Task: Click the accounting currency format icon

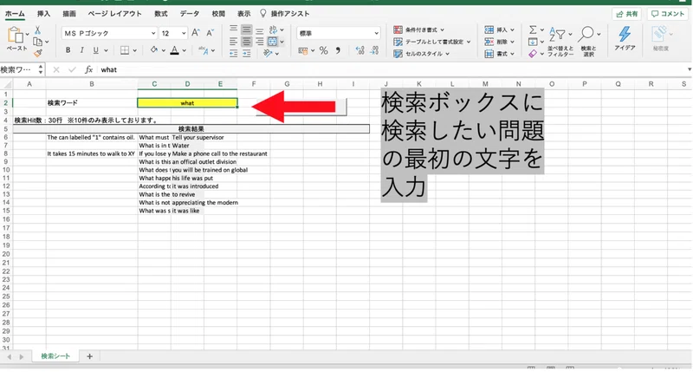Action: click(x=302, y=50)
